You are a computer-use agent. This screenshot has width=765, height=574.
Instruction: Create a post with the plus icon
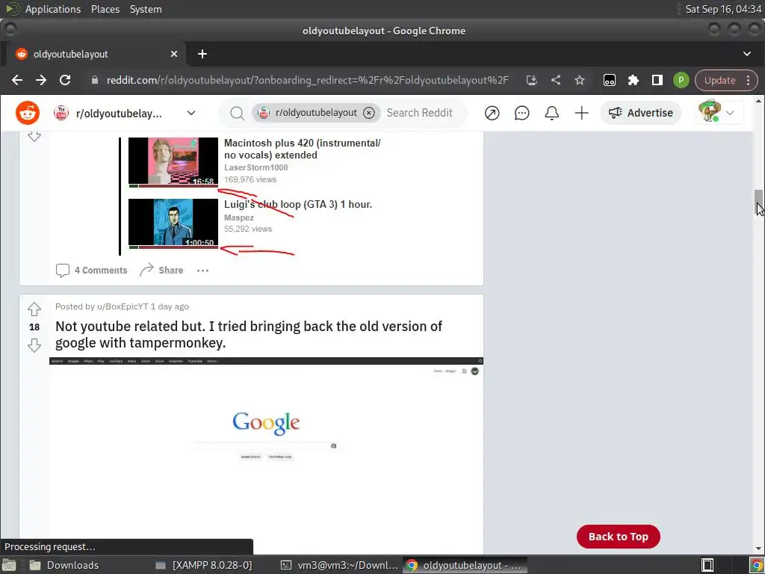click(581, 114)
